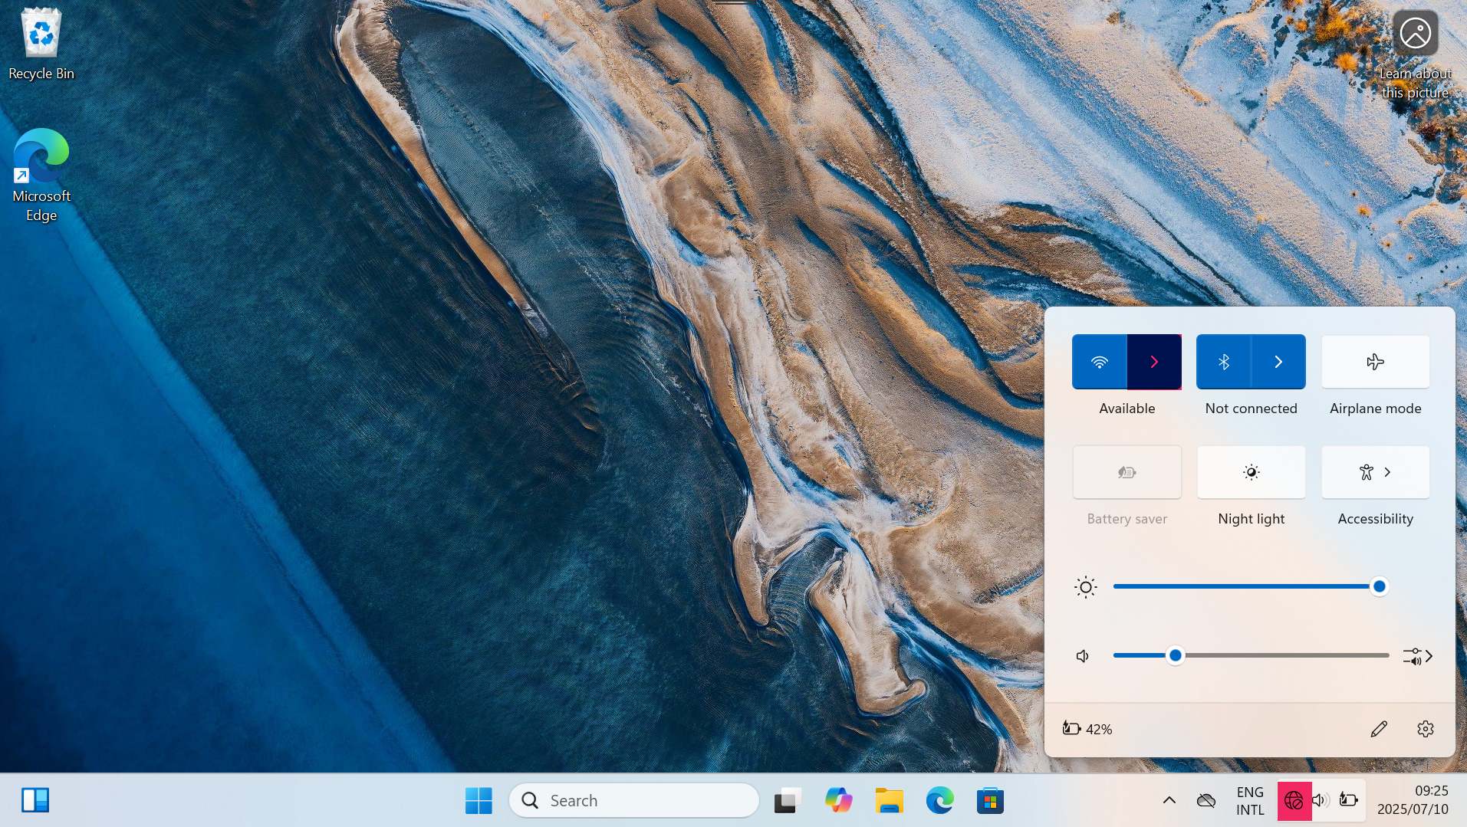Image resolution: width=1467 pixels, height=827 pixels.
Task: Open sound output selection
Action: tap(1418, 656)
